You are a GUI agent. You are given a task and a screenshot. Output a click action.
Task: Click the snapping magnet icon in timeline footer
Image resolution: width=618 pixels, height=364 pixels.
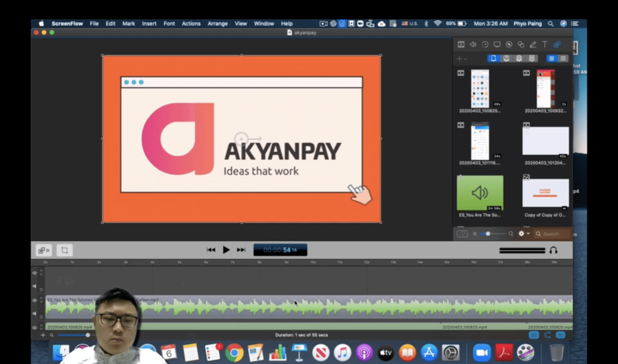[547, 335]
